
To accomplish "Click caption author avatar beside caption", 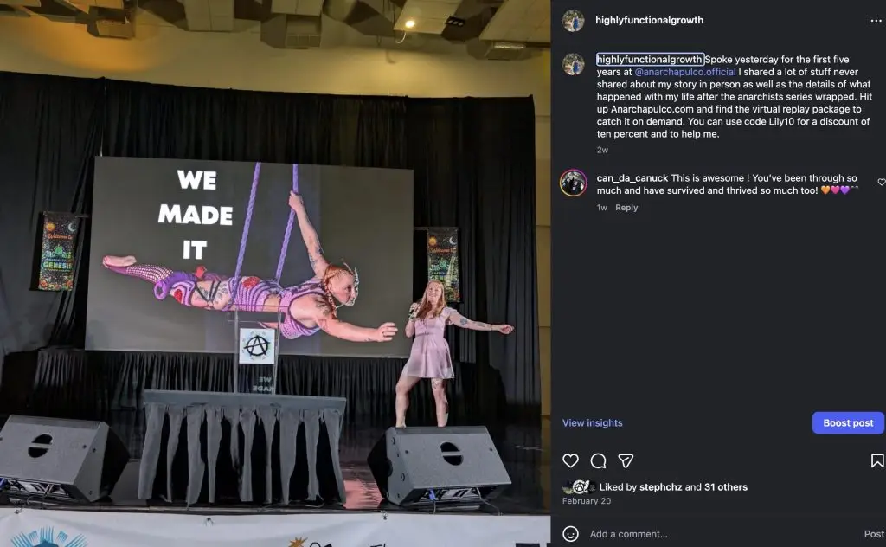I will click(x=573, y=64).
